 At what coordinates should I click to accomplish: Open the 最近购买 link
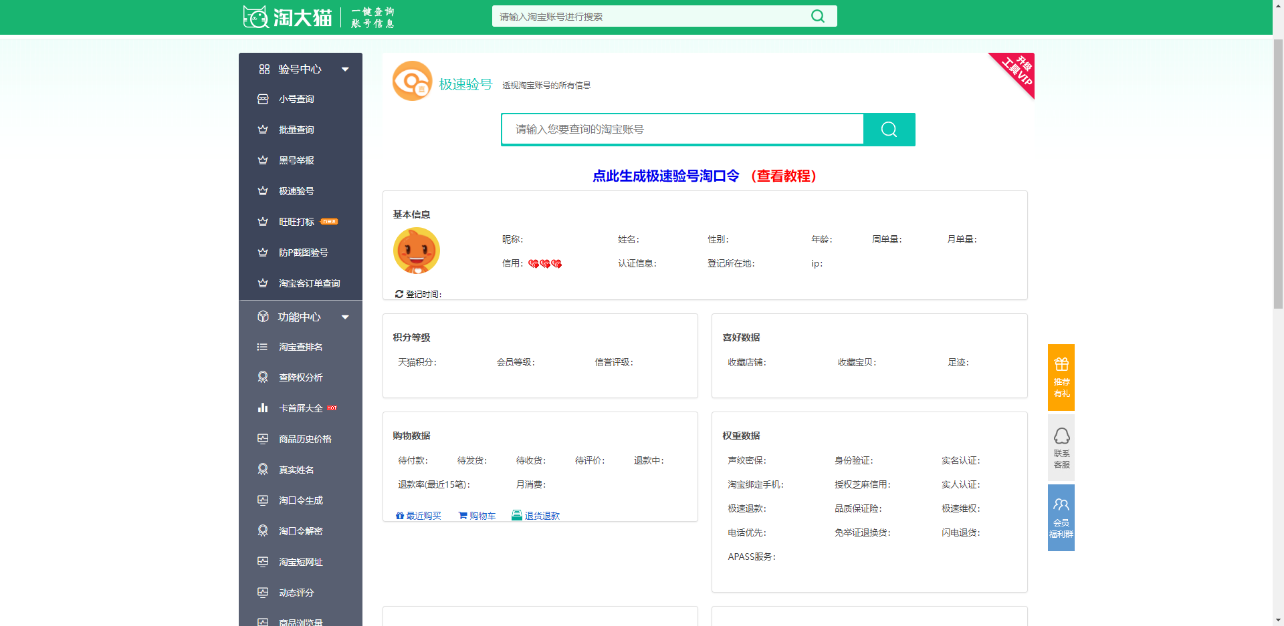pyautogui.click(x=419, y=516)
